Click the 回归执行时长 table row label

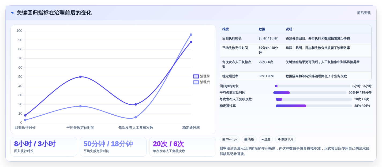[232, 38]
